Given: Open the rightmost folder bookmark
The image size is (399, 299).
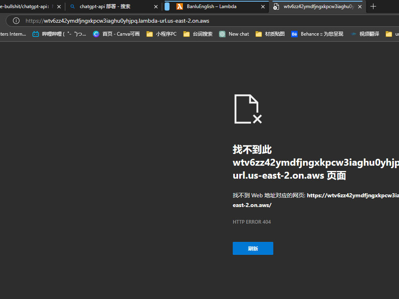Looking at the screenshot, I should coord(390,34).
